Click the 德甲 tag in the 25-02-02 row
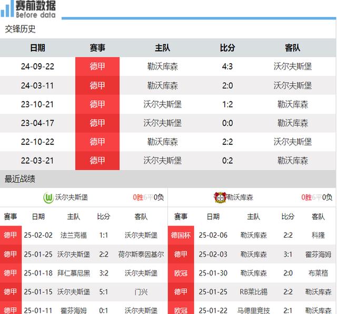337x314 pixels. coord(11,235)
